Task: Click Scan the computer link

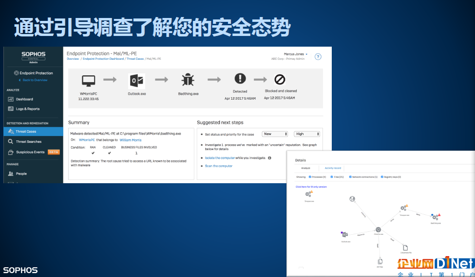Action: click(x=219, y=166)
